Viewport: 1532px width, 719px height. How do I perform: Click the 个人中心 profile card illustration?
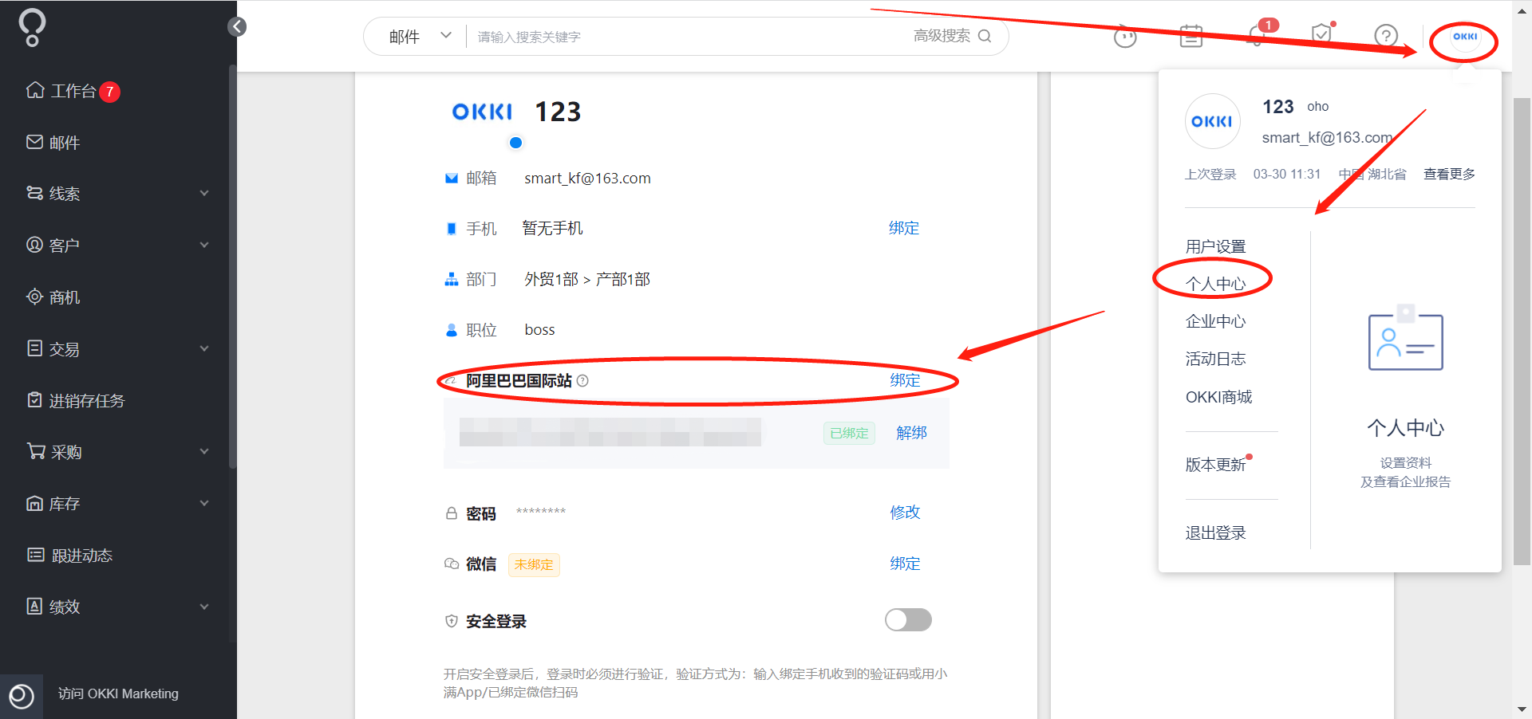pyautogui.click(x=1406, y=339)
